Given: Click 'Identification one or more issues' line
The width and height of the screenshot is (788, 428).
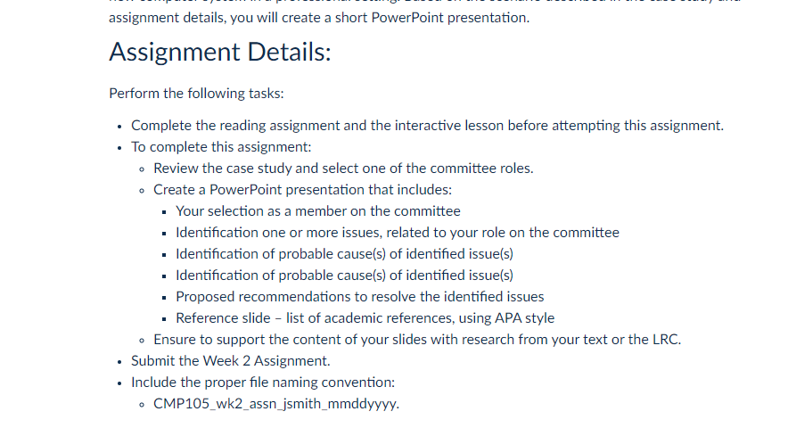Looking at the screenshot, I should [x=398, y=233].
